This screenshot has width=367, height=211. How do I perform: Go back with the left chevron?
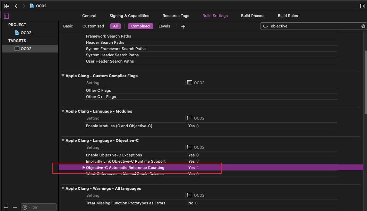(x=16, y=6)
